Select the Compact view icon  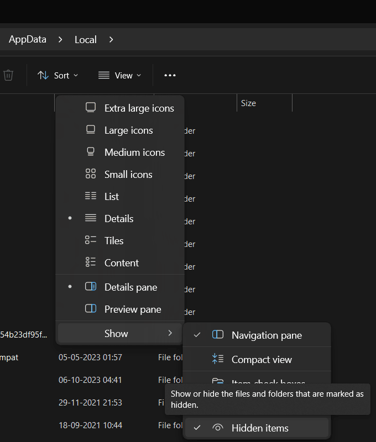(x=217, y=359)
